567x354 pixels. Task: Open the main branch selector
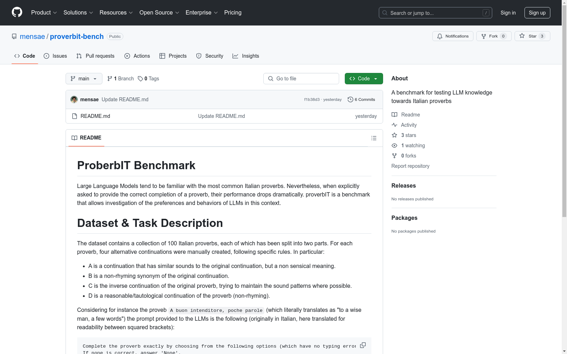click(x=84, y=79)
